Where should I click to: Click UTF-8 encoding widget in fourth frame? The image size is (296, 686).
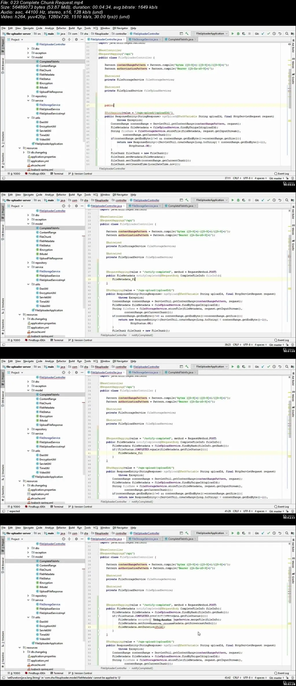tap(248, 678)
